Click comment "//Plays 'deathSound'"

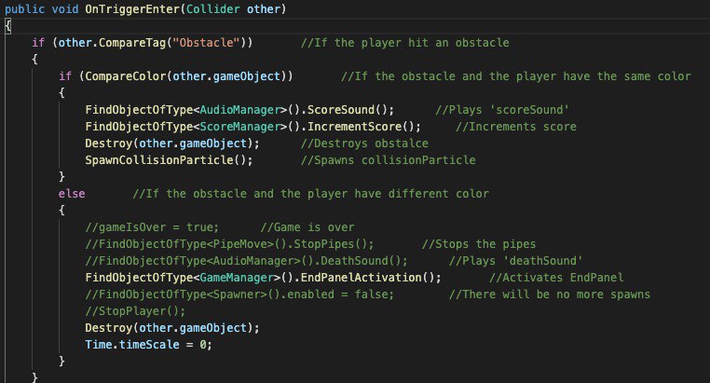pyautogui.click(x=516, y=260)
